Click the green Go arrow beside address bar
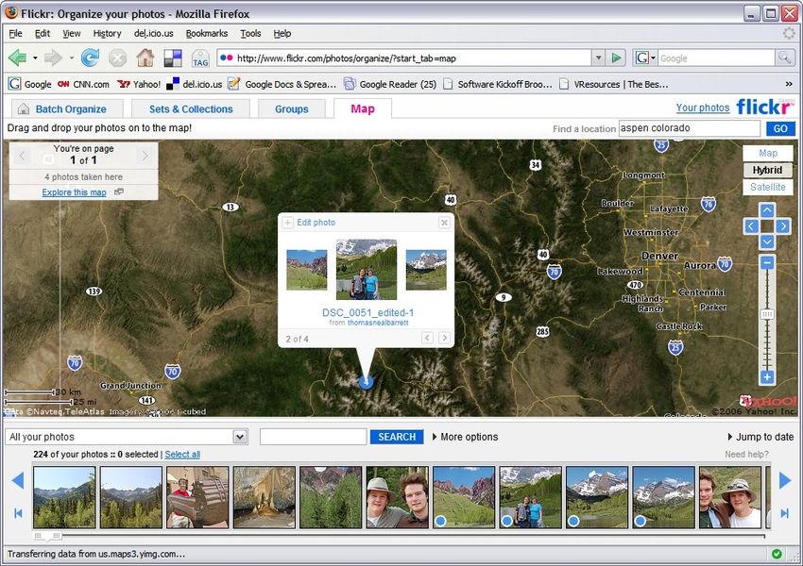The width and height of the screenshot is (803, 566). click(616, 58)
